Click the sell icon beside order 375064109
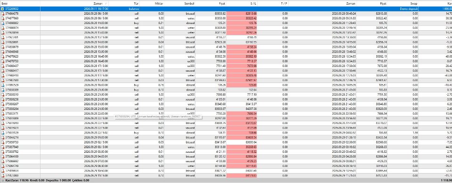Image resolution: width=452 pixels, height=183 pixels. (3, 157)
